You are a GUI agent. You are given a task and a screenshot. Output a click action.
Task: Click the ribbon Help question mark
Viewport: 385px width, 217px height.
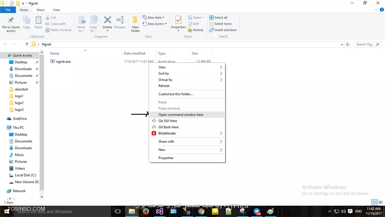pos(382,10)
